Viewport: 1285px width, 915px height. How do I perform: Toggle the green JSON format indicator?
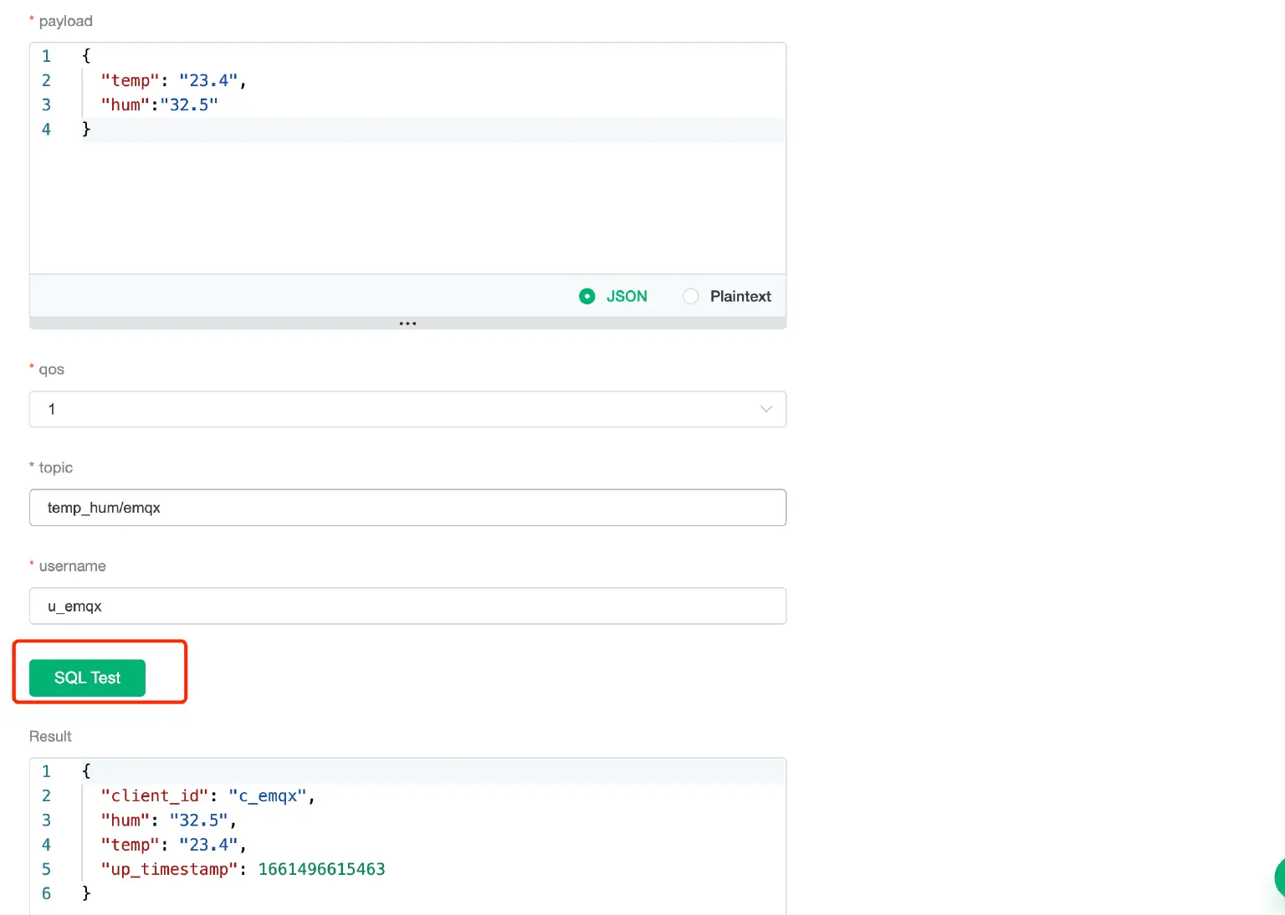(x=587, y=296)
